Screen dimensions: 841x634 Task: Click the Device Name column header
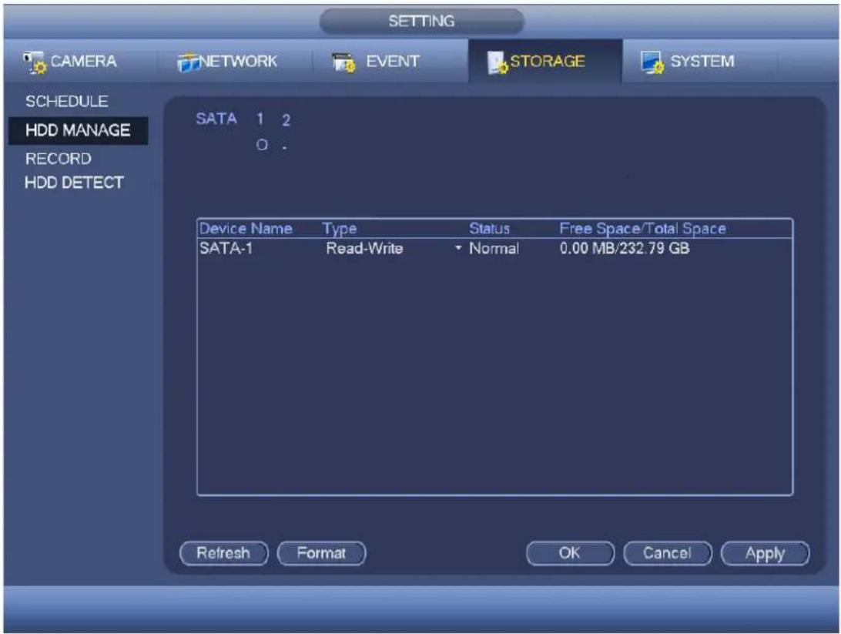point(246,229)
